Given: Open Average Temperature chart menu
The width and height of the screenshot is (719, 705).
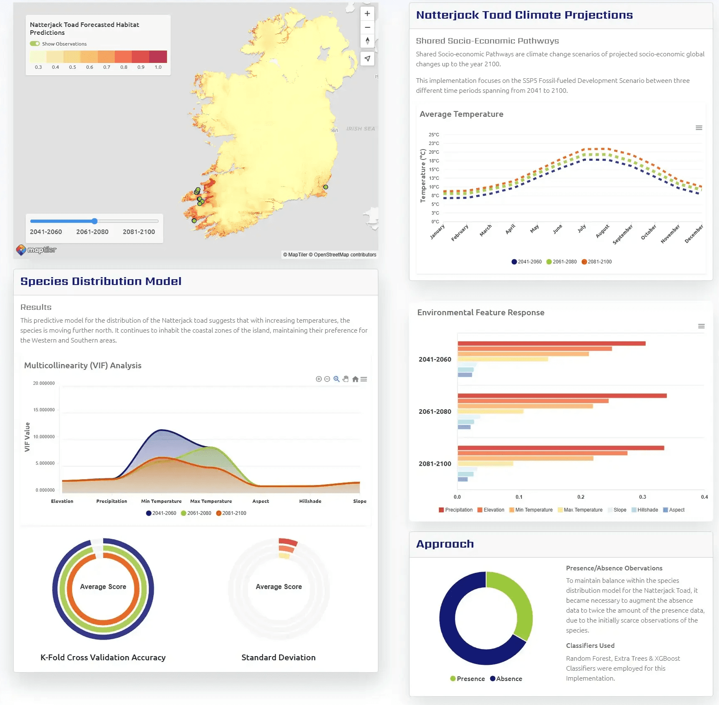Looking at the screenshot, I should pyautogui.click(x=699, y=128).
